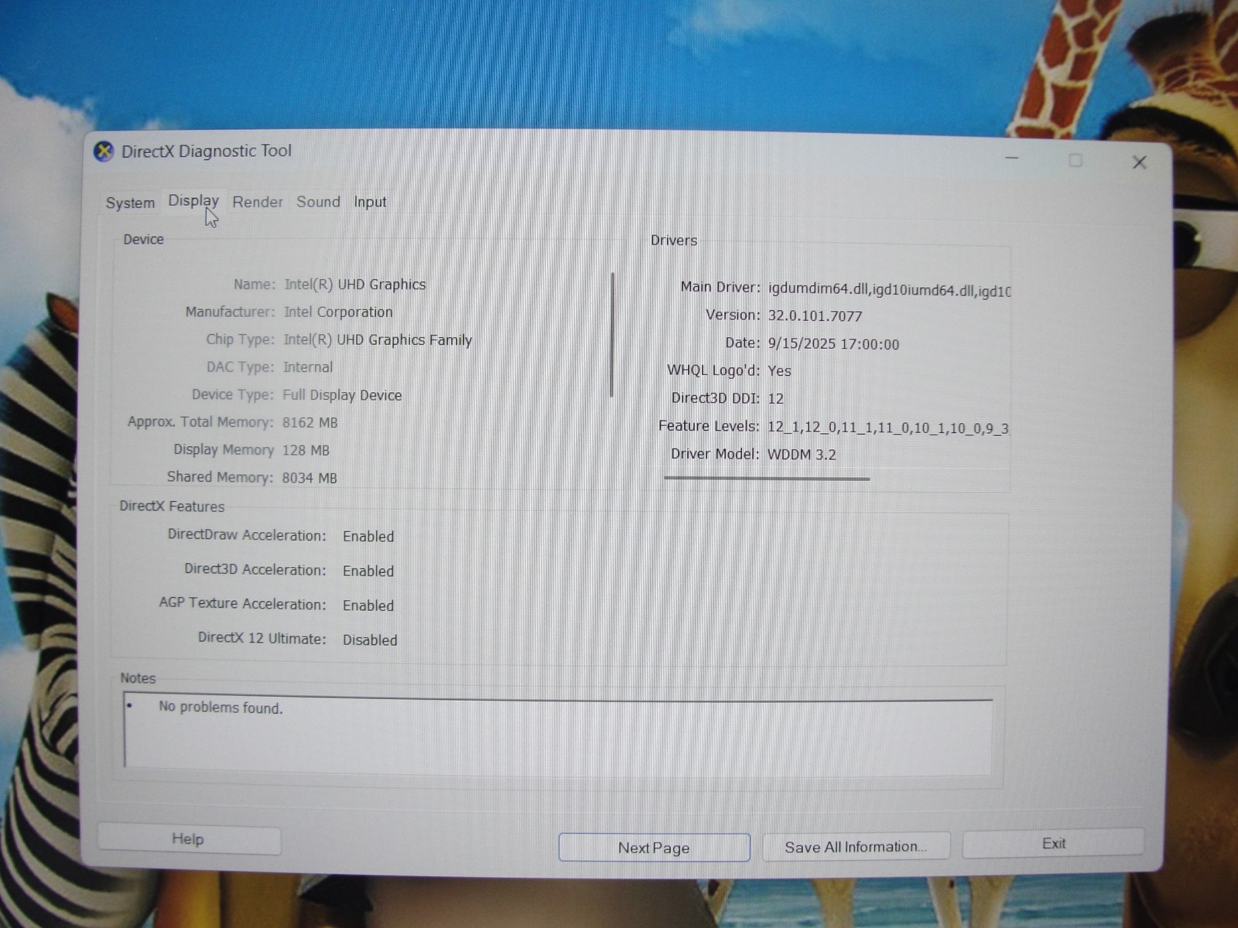Select driver date "9/15/2025 17:00:00"
1238x928 pixels.
tap(833, 345)
